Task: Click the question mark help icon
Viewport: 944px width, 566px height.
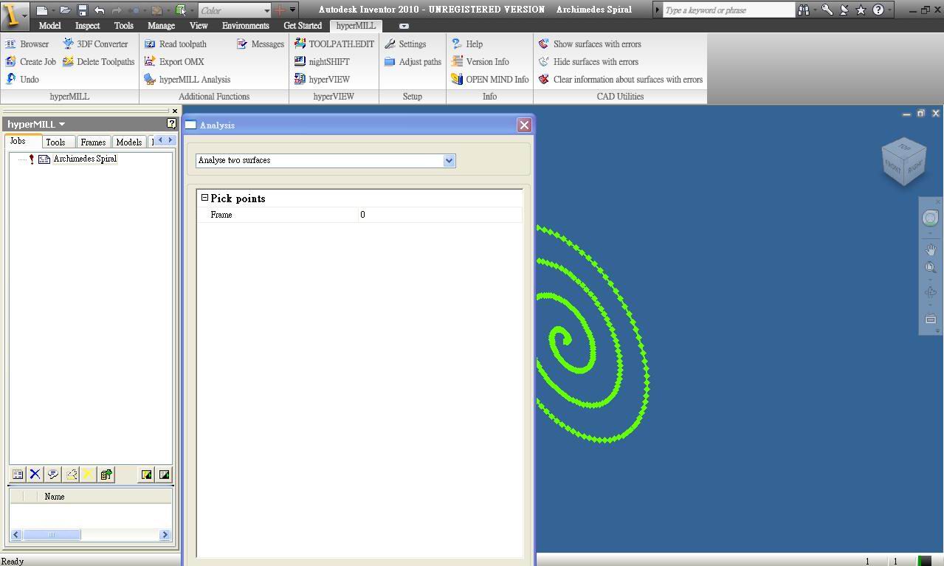Action: (x=878, y=10)
